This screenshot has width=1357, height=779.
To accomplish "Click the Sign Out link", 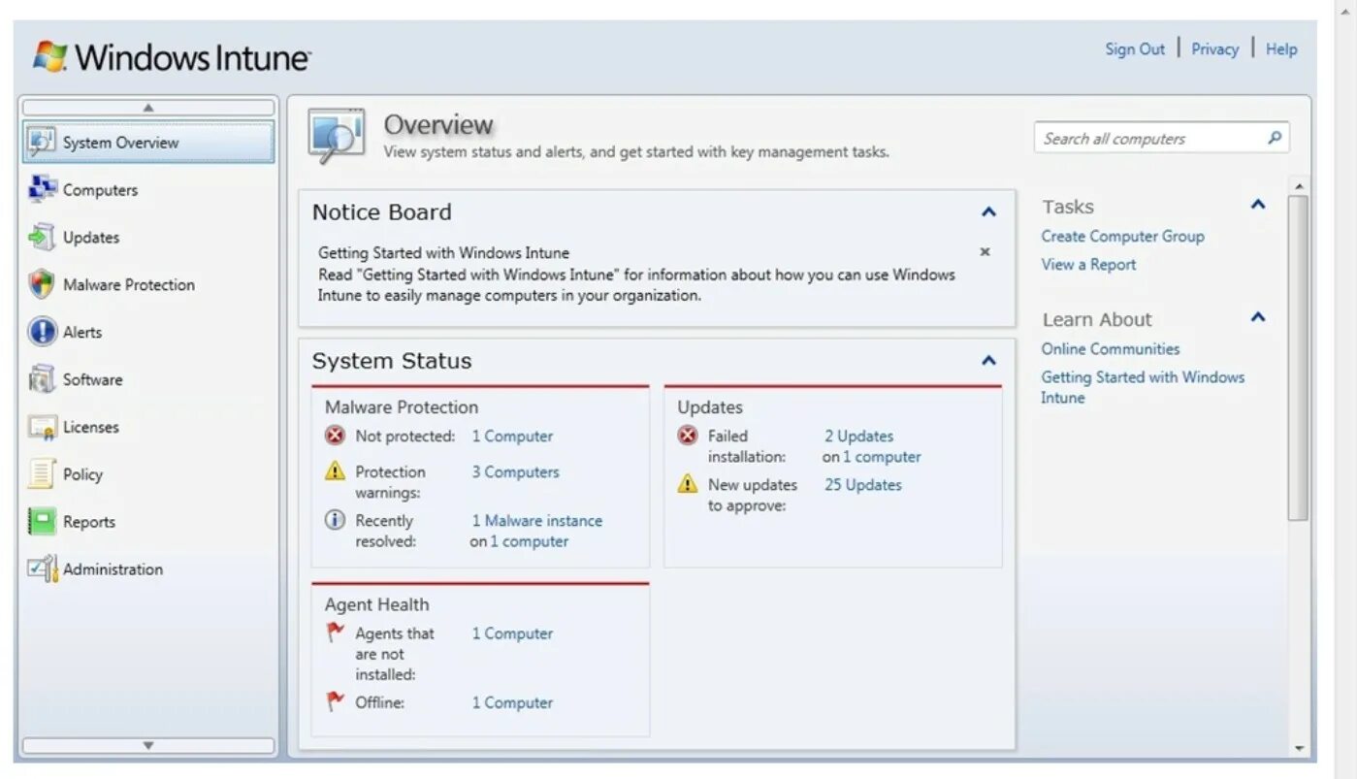I will tap(1135, 49).
